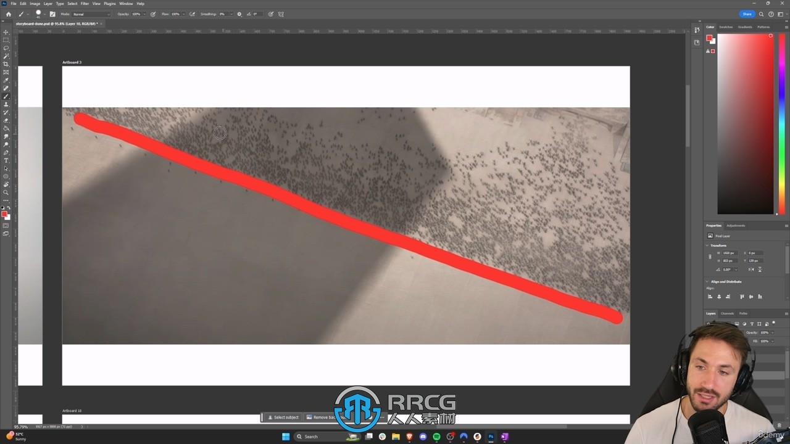Open the Plugins menu
Screen dimensions: 790x444
pyautogui.click(x=110, y=4)
